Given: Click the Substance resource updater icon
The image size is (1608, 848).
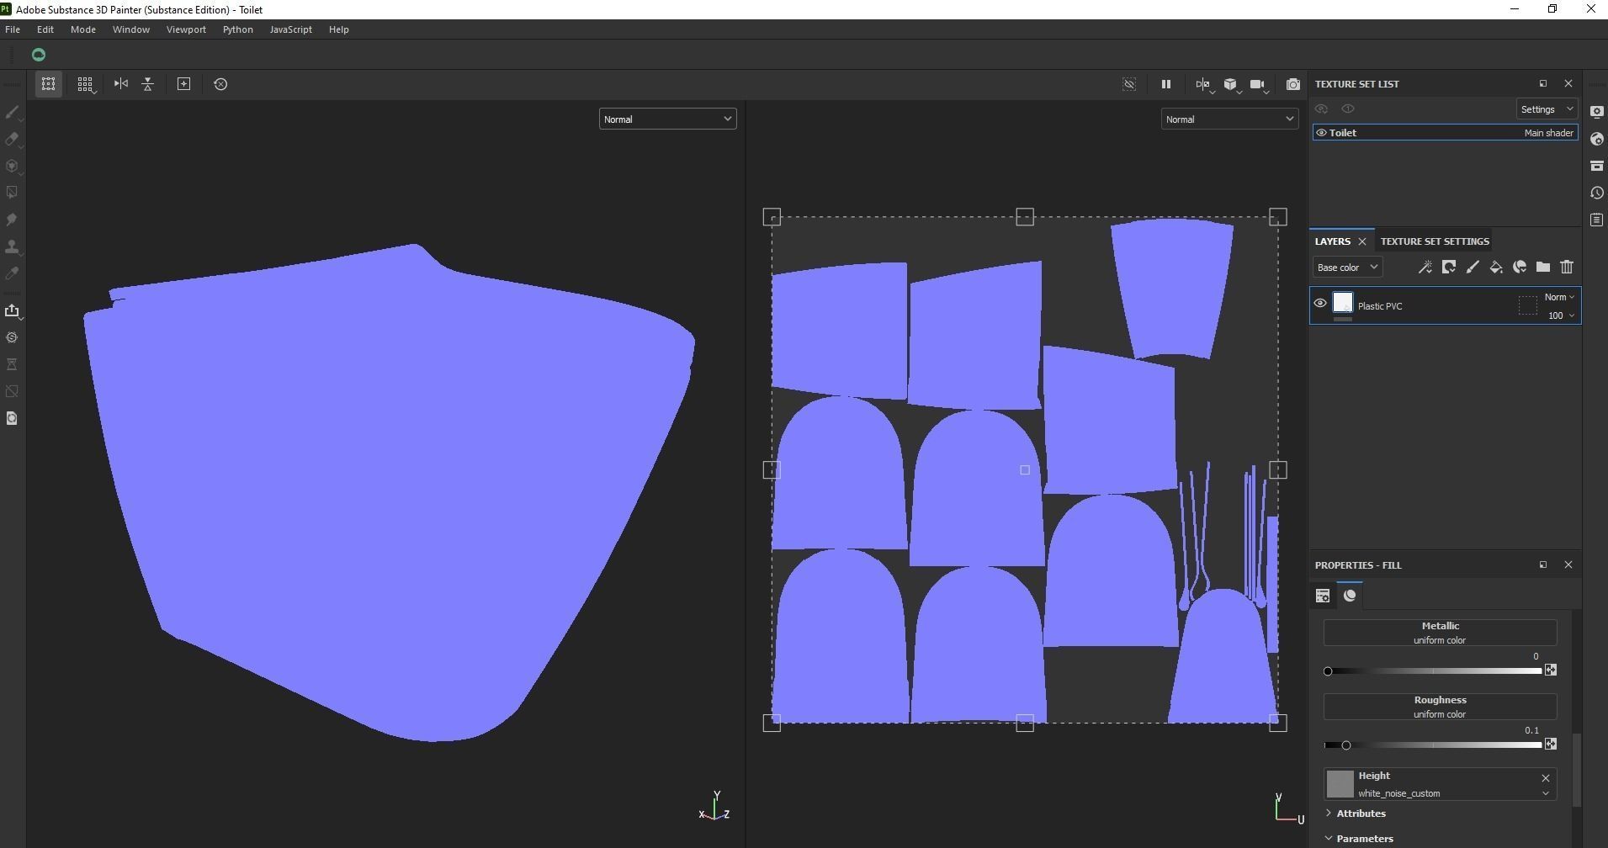Looking at the screenshot, I should (x=12, y=337).
